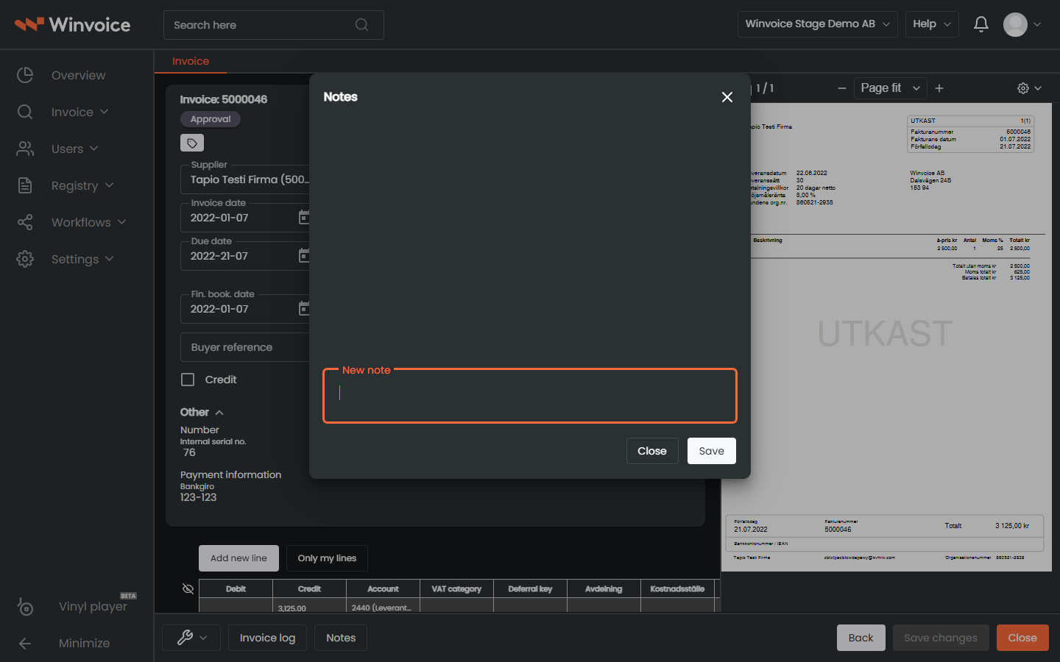Screen dimensions: 1060x662
Task: Toggle Only my lines filter
Action: (x=327, y=558)
